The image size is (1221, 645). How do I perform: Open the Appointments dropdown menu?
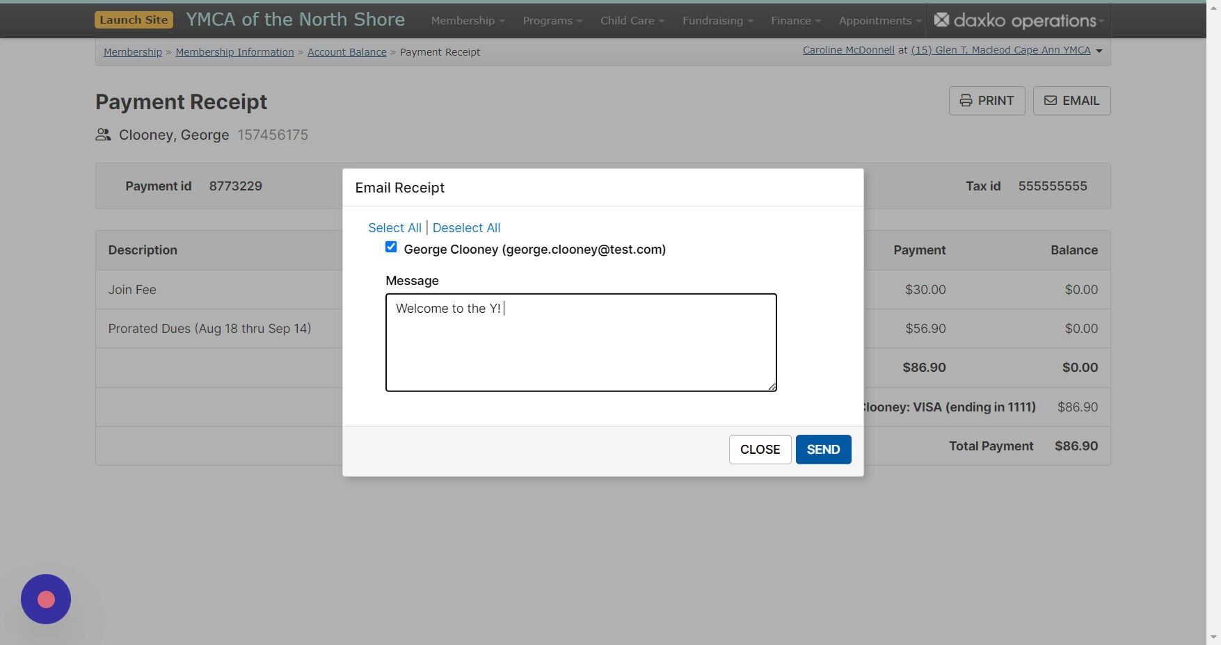click(875, 20)
